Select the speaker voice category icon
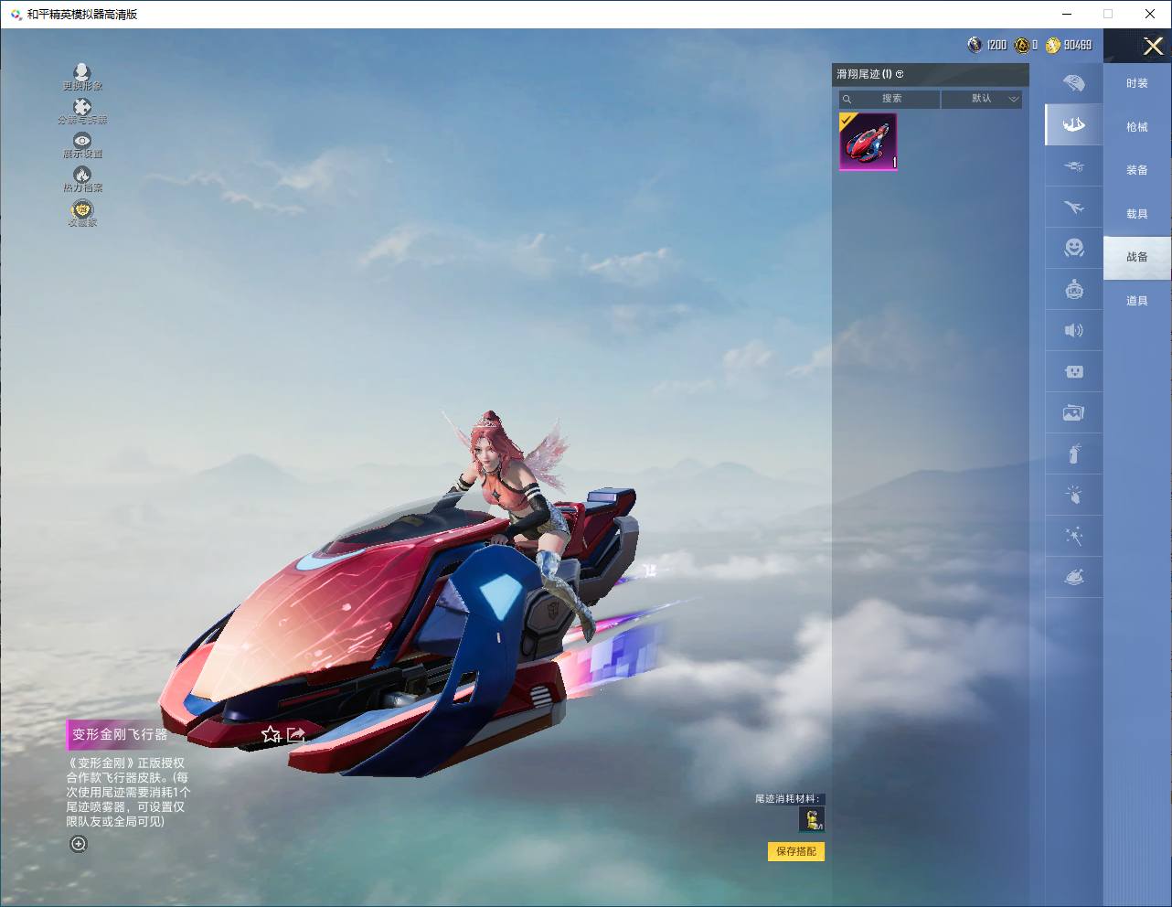1172x907 pixels. 1074,330
